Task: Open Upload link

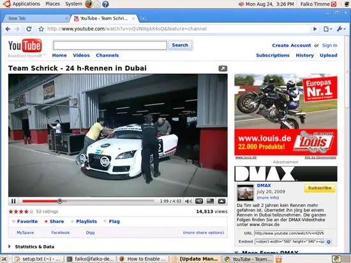Action: pyautogui.click(x=329, y=55)
